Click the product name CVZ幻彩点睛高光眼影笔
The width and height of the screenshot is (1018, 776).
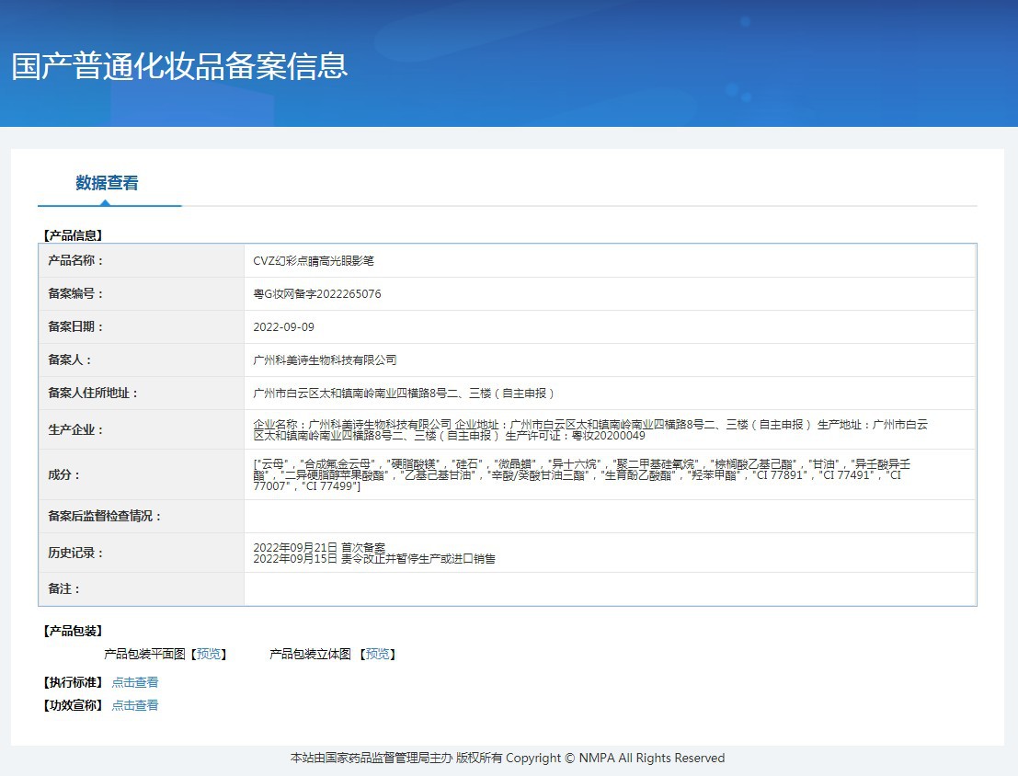coord(314,261)
